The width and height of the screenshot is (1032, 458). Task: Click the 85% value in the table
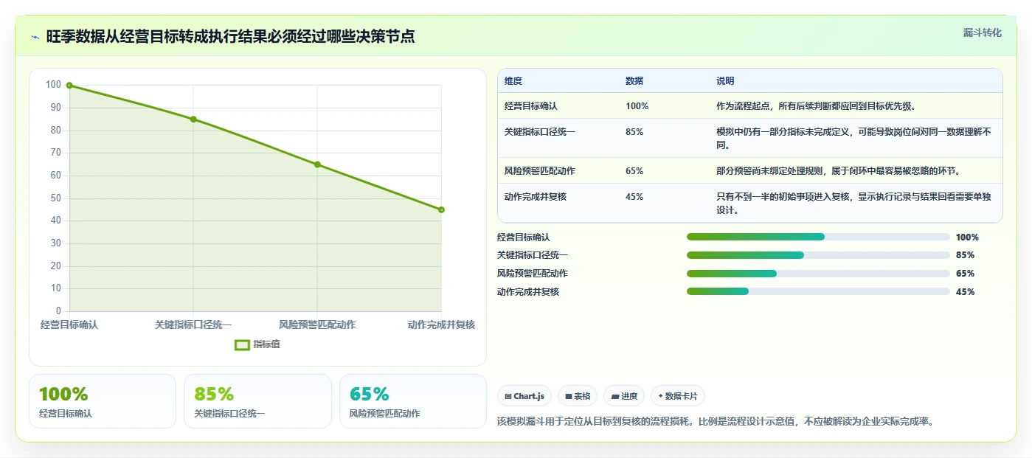click(x=634, y=132)
